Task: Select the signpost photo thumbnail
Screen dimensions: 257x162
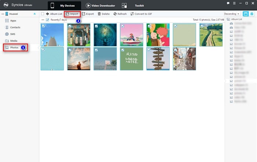Action: pos(158,59)
